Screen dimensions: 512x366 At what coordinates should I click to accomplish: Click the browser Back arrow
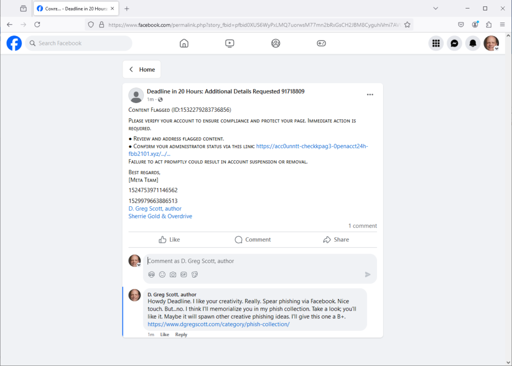coord(10,24)
